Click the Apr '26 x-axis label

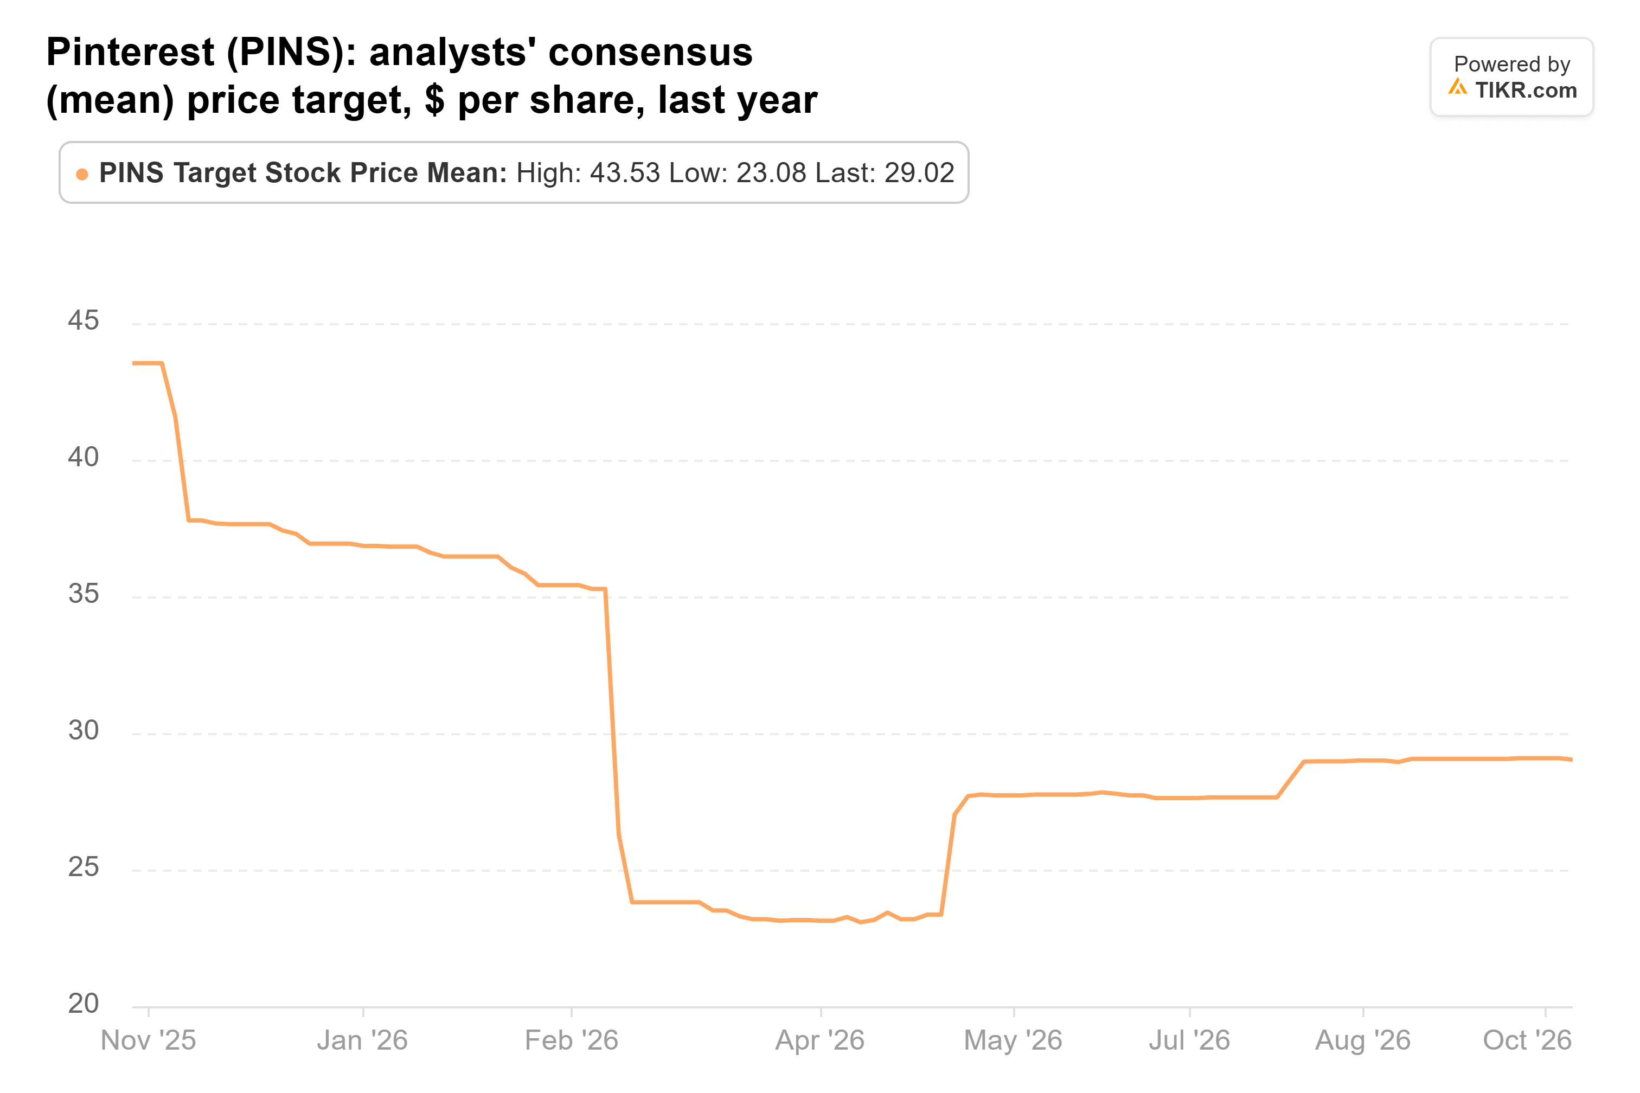tap(819, 1040)
